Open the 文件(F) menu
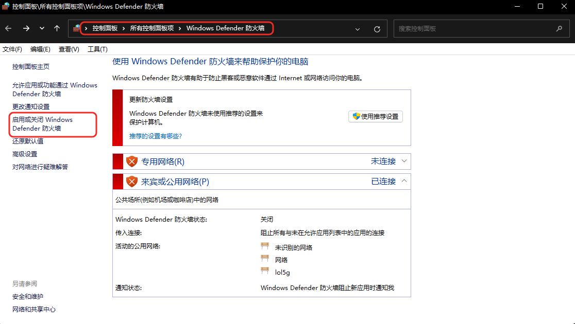 tap(12, 49)
